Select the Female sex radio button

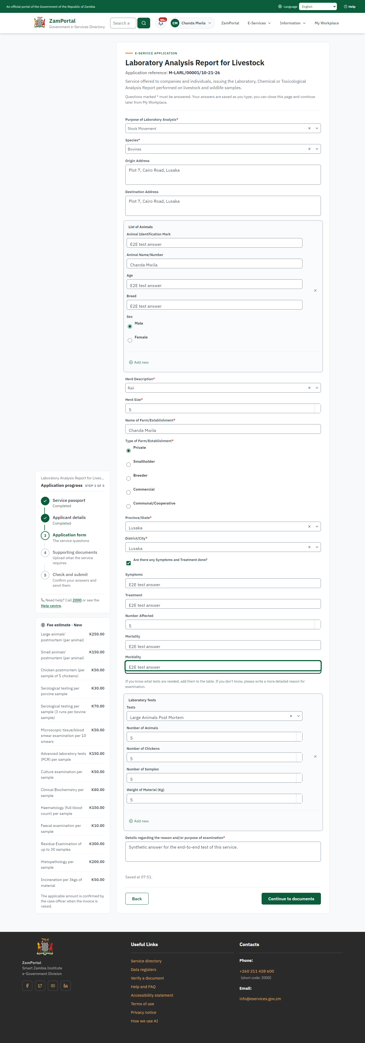click(x=130, y=340)
